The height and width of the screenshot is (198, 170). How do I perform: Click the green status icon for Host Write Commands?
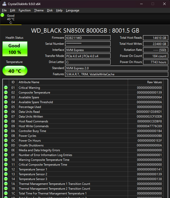[6, 126]
